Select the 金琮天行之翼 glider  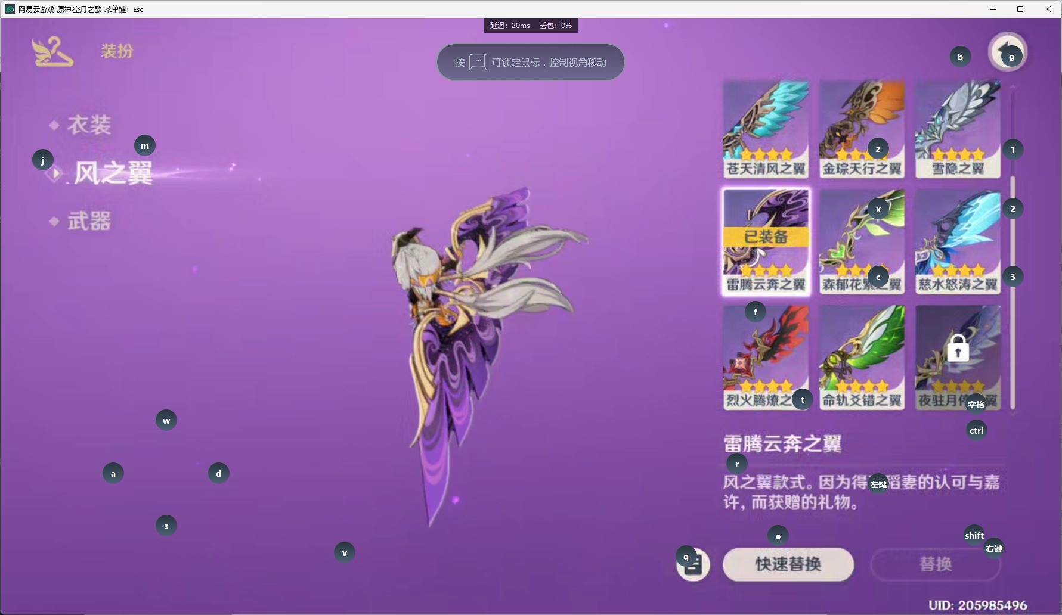tap(862, 129)
